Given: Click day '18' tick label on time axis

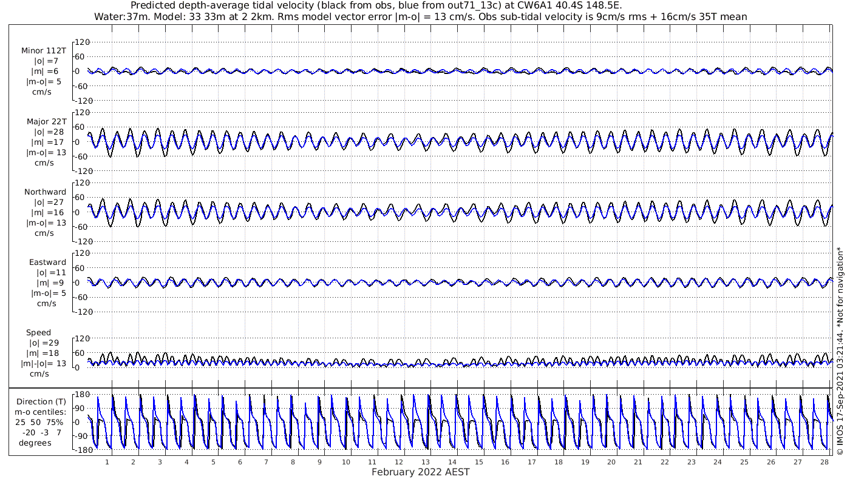Looking at the screenshot, I should click(x=559, y=461).
